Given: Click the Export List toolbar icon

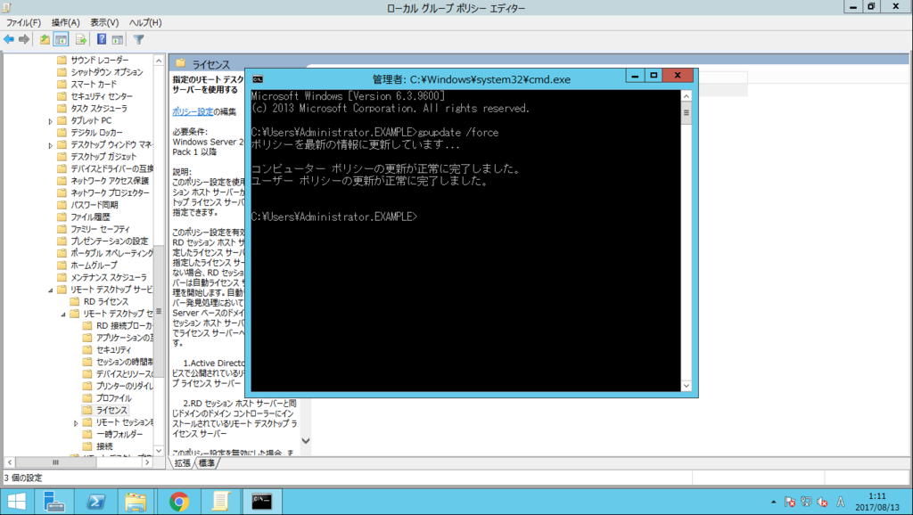Looking at the screenshot, I should (x=81, y=39).
